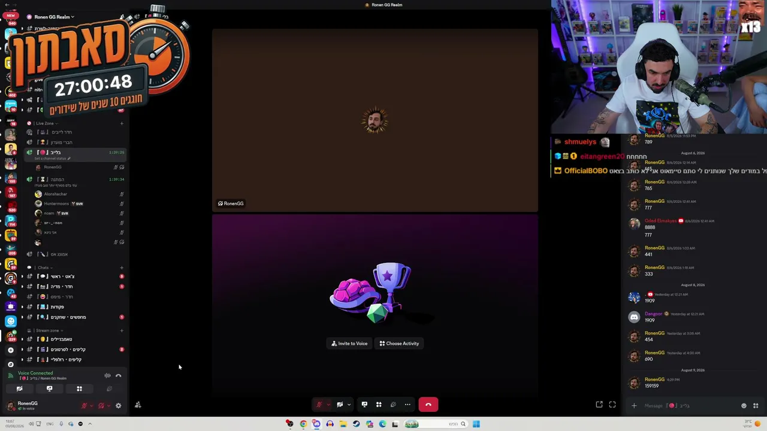Enter full screen call view
Viewport: 767px width, 431px height.
pos(612,405)
